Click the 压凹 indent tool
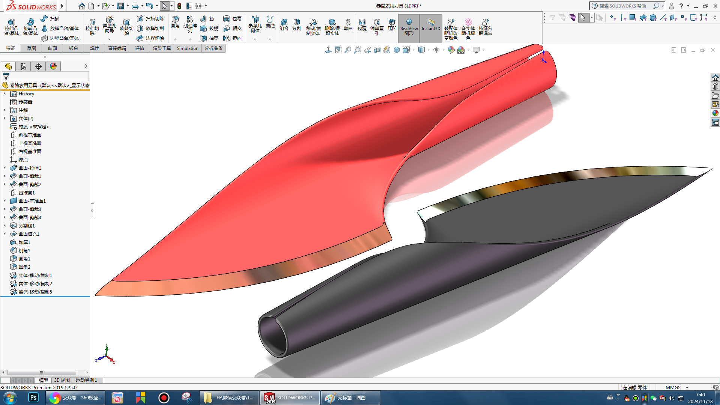Viewport: 720px width, 405px height. click(x=392, y=25)
